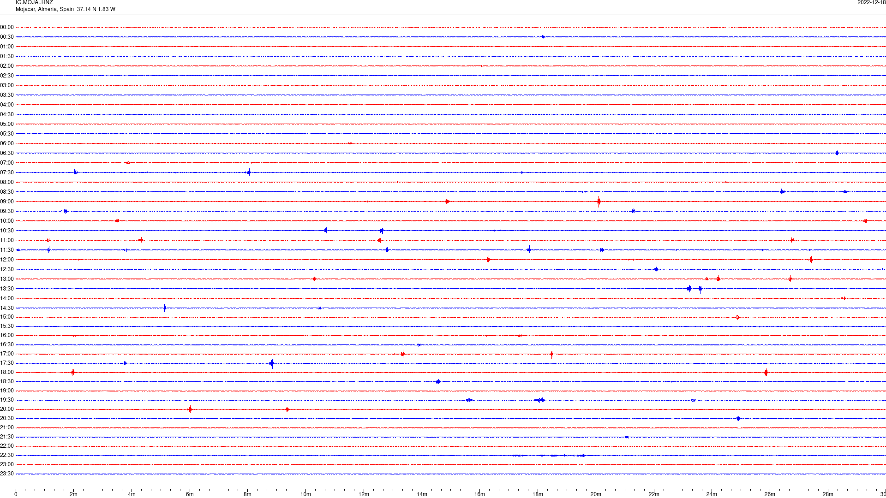Click the date label 2022-12-18
886x498 pixels.
tap(871, 3)
